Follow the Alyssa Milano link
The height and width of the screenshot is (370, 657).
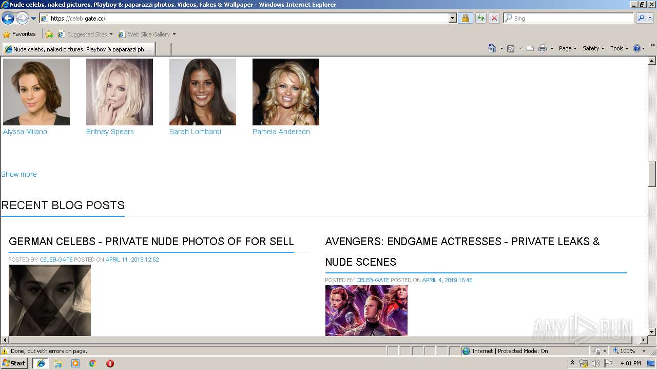tap(25, 132)
